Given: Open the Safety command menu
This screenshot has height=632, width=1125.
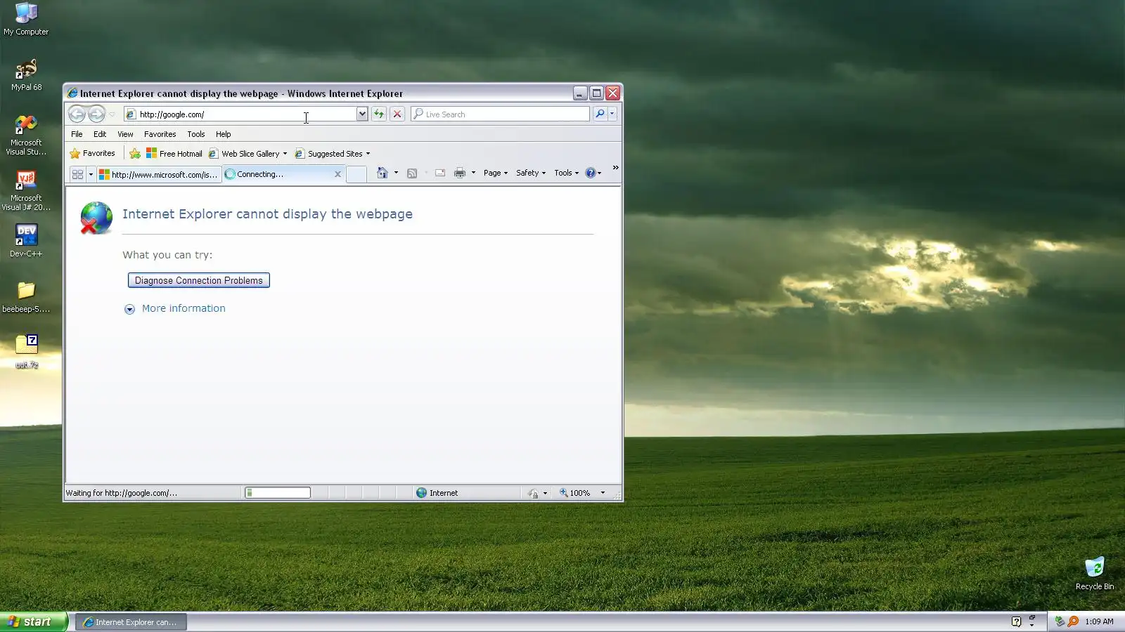Looking at the screenshot, I should [530, 173].
